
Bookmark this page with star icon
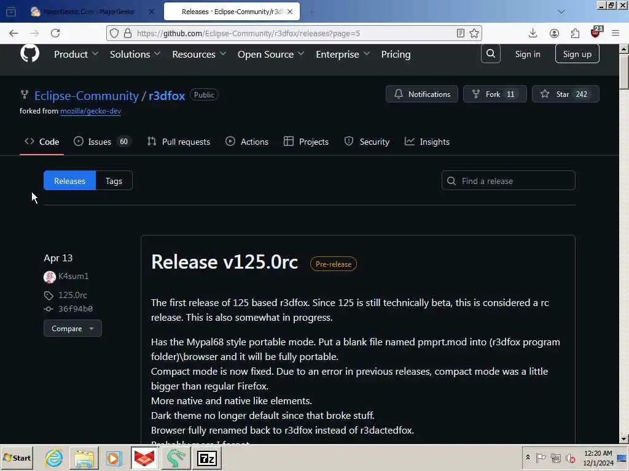[x=474, y=33]
